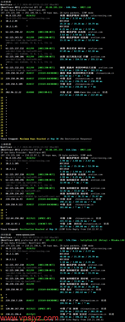Select hop IP 219.158.16.93
Viewport: 125px width, 322px height.
coord(14,199)
